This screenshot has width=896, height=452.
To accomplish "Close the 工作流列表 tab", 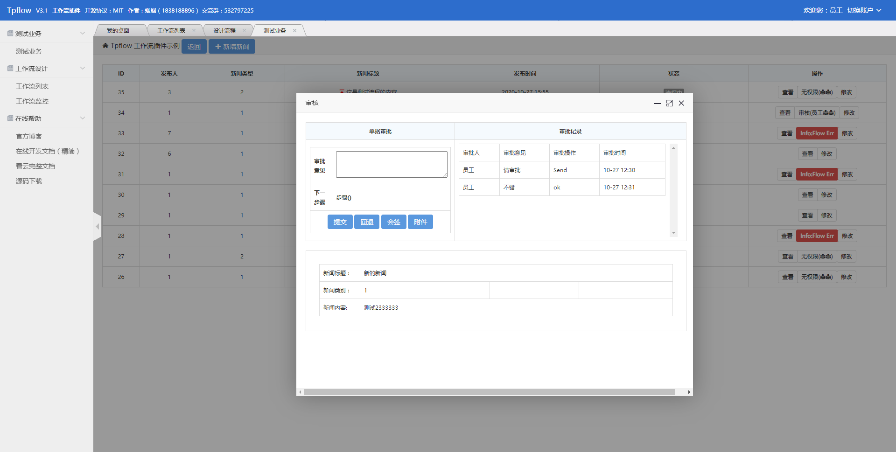I will click(194, 31).
